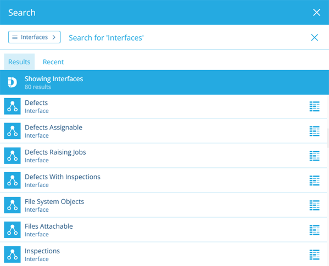
Task: Open data table icon for Inspections
Action: coord(314,254)
